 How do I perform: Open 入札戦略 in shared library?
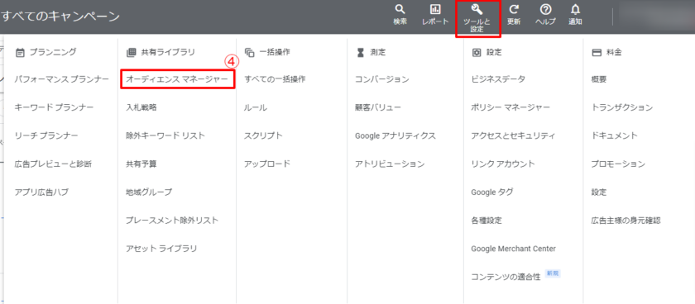pyautogui.click(x=141, y=107)
